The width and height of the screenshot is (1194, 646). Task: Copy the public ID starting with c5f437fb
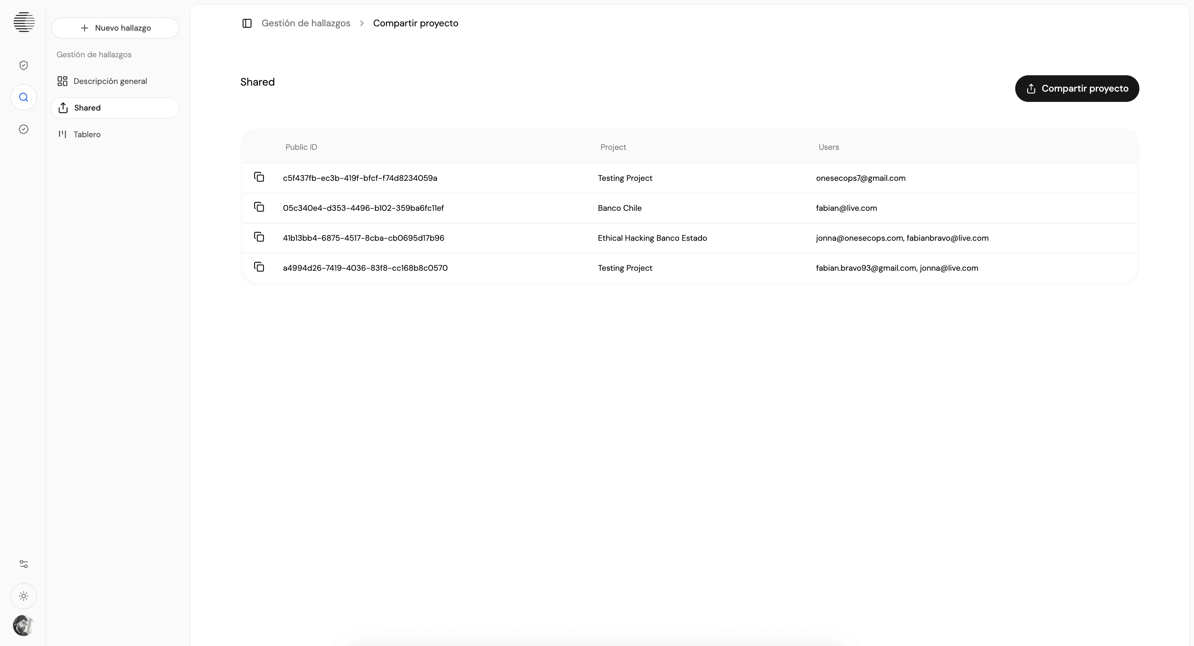pos(259,177)
